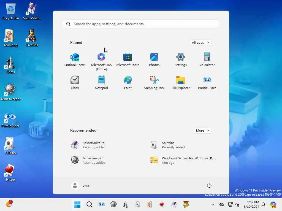The image size is (282, 211).
Task: Select the Solitaire desktop shortcut
Action: click(x=11, y=146)
